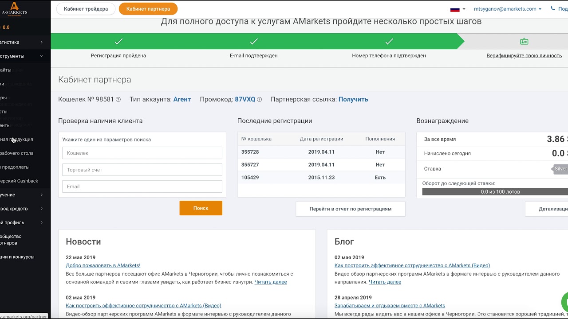
Task: Click the 0.0 из 100 лотов progress bar
Action: (x=495, y=192)
